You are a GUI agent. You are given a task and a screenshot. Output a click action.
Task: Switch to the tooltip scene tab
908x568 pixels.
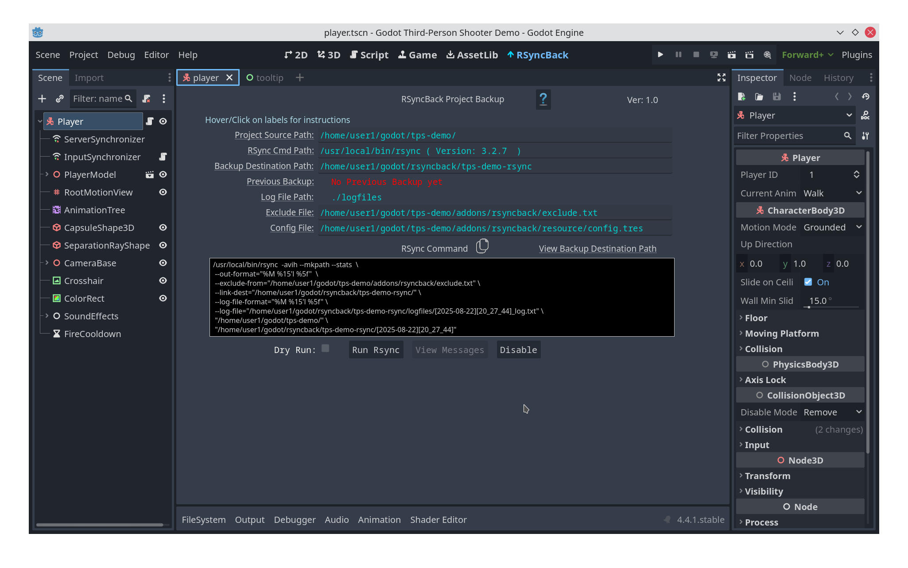click(265, 77)
